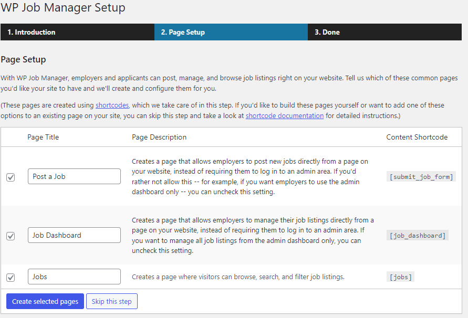Click the WP Job Manager Setup heading
Screen dimensions: 468x318
click(63, 7)
